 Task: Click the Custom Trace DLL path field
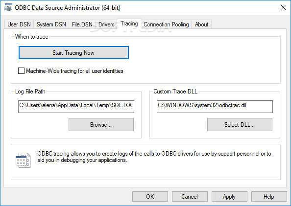tap(215, 107)
